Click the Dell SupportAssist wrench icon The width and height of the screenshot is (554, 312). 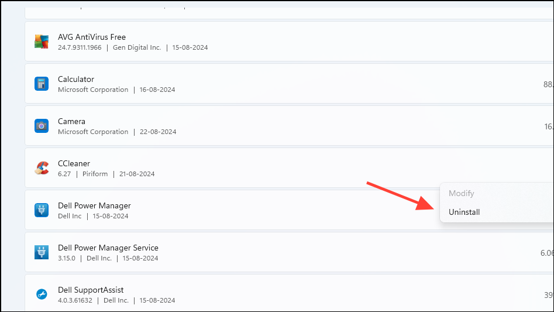click(42, 294)
